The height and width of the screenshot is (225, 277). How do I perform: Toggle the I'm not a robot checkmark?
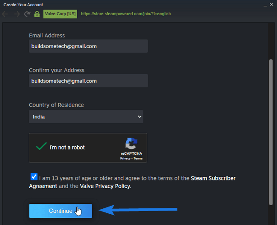click(x=42, y=146)
